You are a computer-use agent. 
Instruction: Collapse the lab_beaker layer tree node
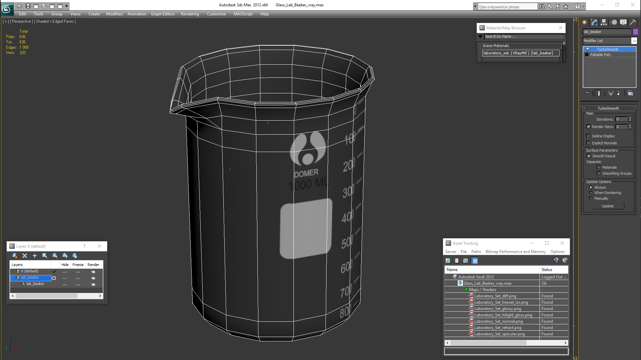click(x=13, y=278)
